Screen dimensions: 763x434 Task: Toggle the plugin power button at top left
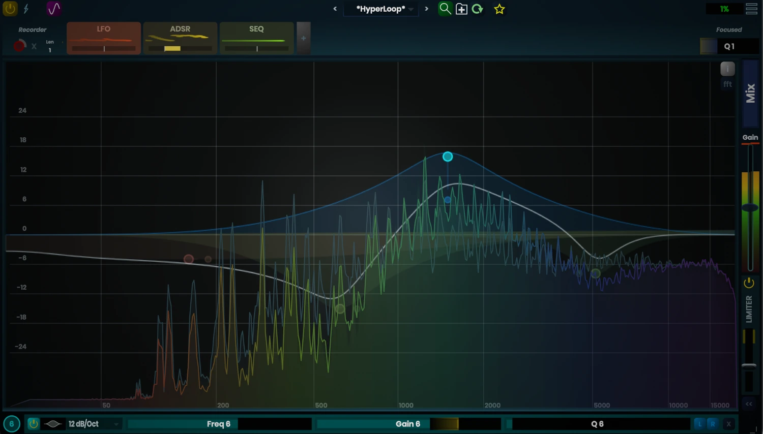pyautogui.click(x=10, y=9)
